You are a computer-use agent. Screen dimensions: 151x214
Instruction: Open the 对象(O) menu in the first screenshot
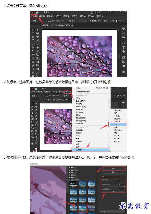click(50, 16)
